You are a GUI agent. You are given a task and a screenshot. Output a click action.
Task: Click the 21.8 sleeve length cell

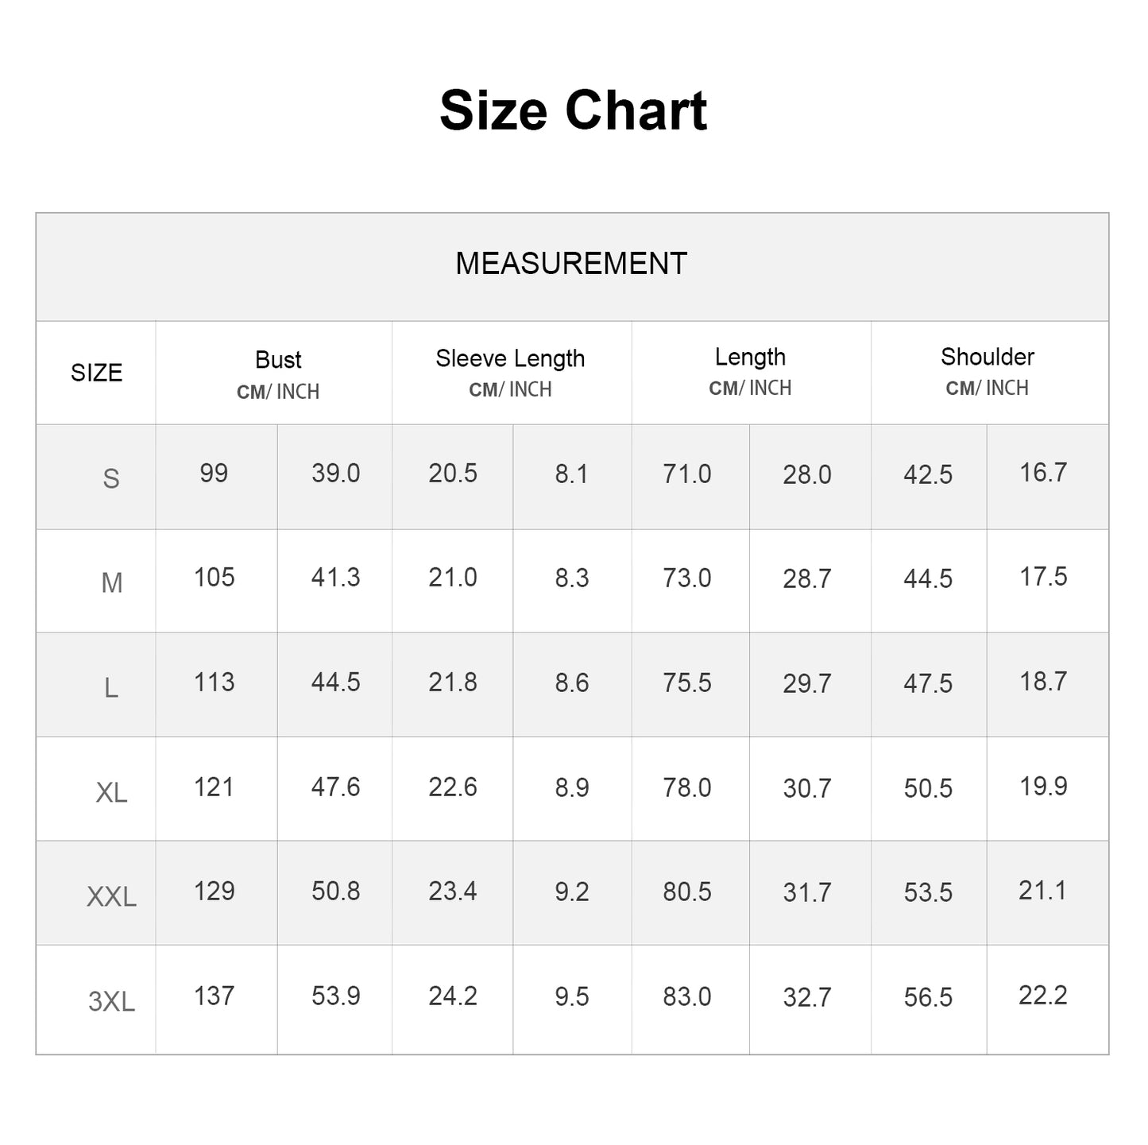point(453,683)
